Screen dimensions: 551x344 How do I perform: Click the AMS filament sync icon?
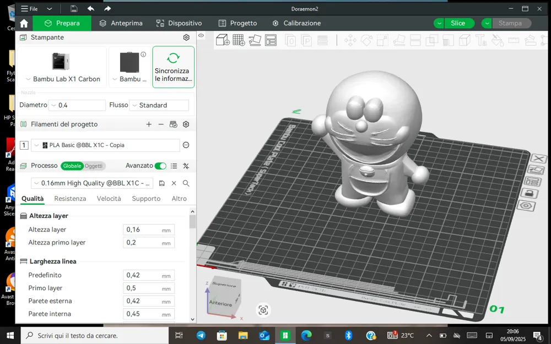(x=173, y=124)
